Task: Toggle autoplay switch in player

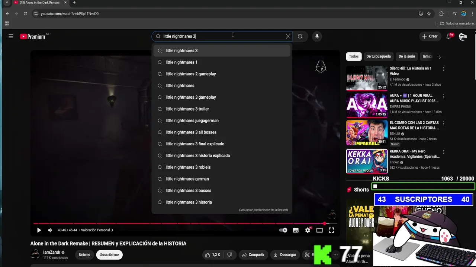Action: coord(283,230)
